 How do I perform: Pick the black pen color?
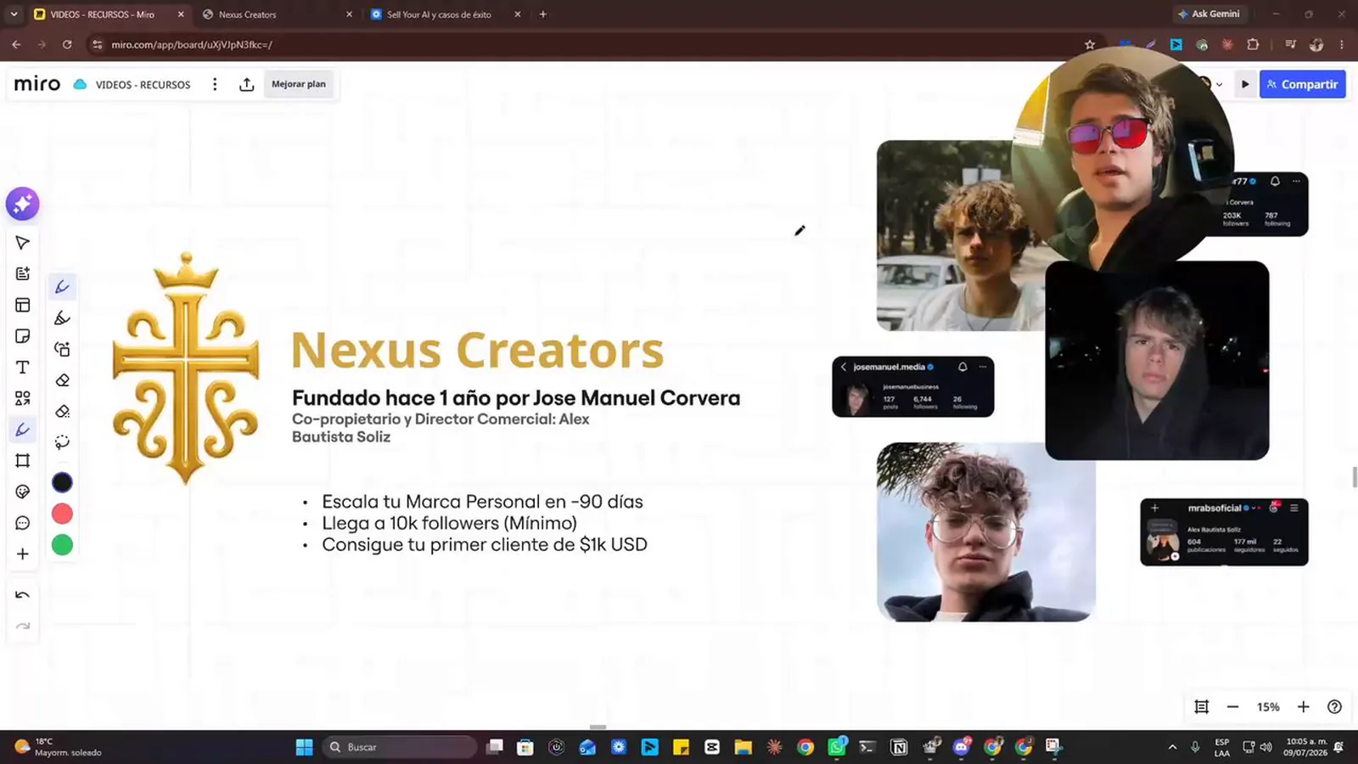pyautogui.click(x=62, y=482)
